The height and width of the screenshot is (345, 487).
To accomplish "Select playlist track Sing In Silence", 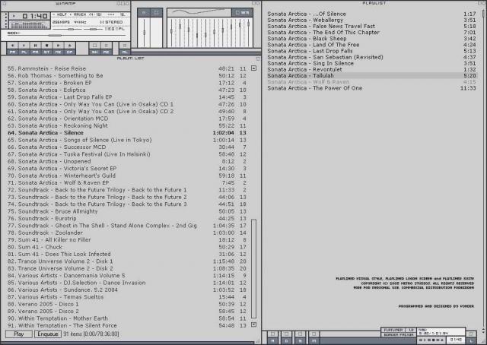I will tap(372, 63).
